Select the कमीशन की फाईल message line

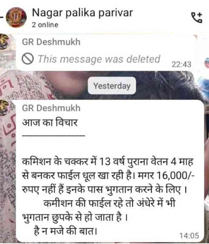109,203
